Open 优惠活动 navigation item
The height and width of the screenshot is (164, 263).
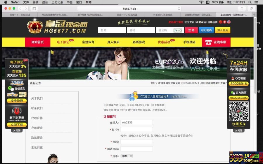(x=164, y=42)
